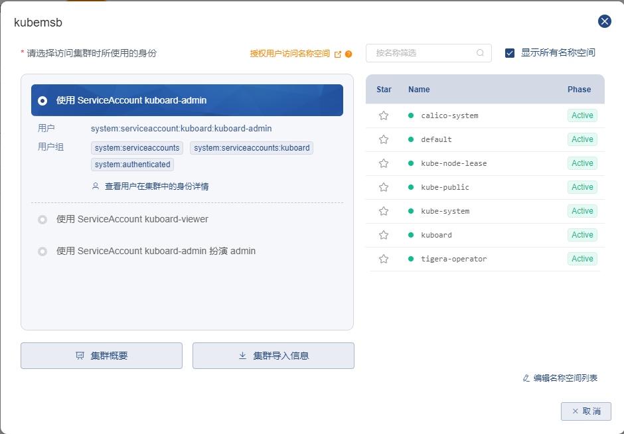Click the pencil icon beside 编辑名称空间列表

pyautogui.click(x=525, y=378)
